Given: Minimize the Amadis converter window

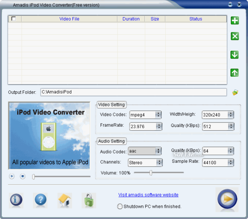Looking at the screenshot, I should click(230, 4).
